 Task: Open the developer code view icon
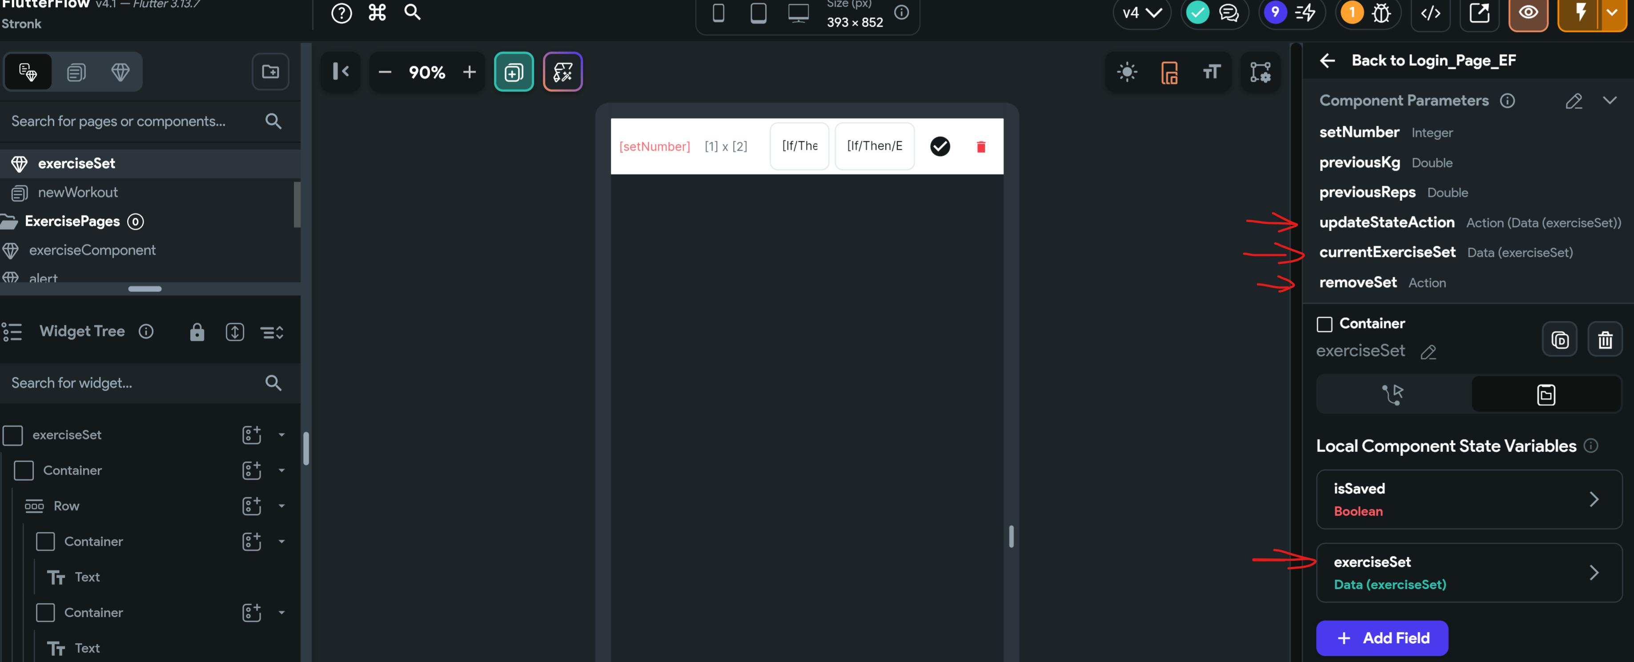pyautogui.click(x=1430, y=13)
